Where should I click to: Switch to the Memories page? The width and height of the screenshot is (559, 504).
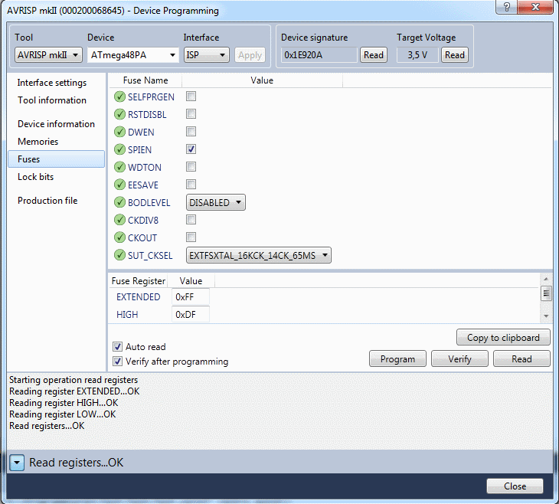(x=38, y=142)
